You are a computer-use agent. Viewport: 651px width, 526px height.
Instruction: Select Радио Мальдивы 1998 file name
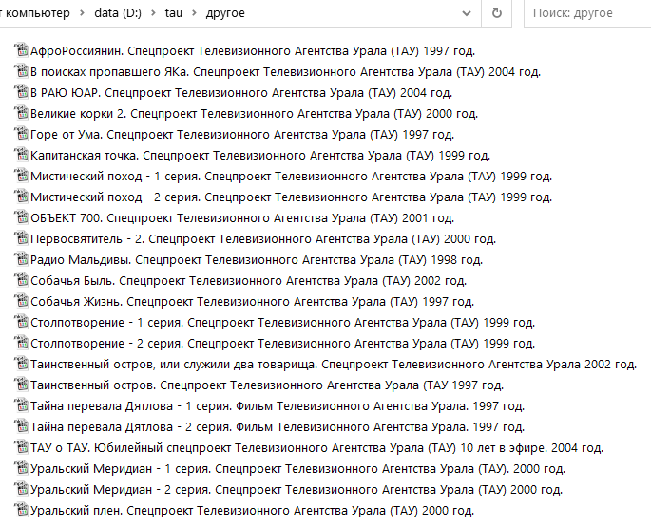(257, 260)
